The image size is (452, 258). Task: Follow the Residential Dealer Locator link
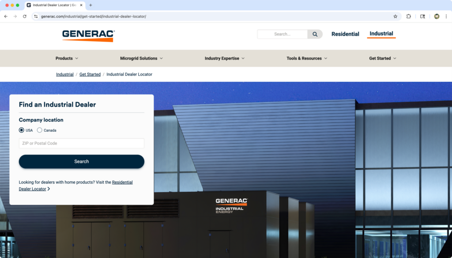click(122, 182)
